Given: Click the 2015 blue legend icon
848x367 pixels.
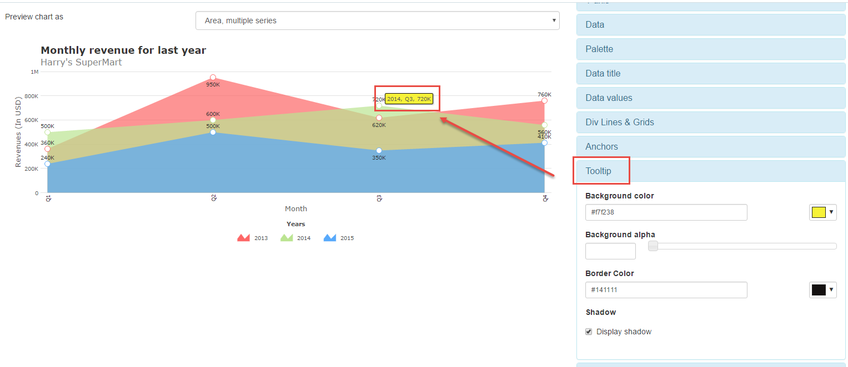Looking at the screenshot, I should coord(330,238).
